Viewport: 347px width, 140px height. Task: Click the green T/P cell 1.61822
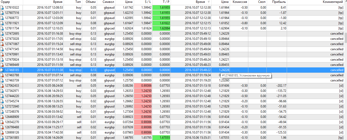pos(161,23)
